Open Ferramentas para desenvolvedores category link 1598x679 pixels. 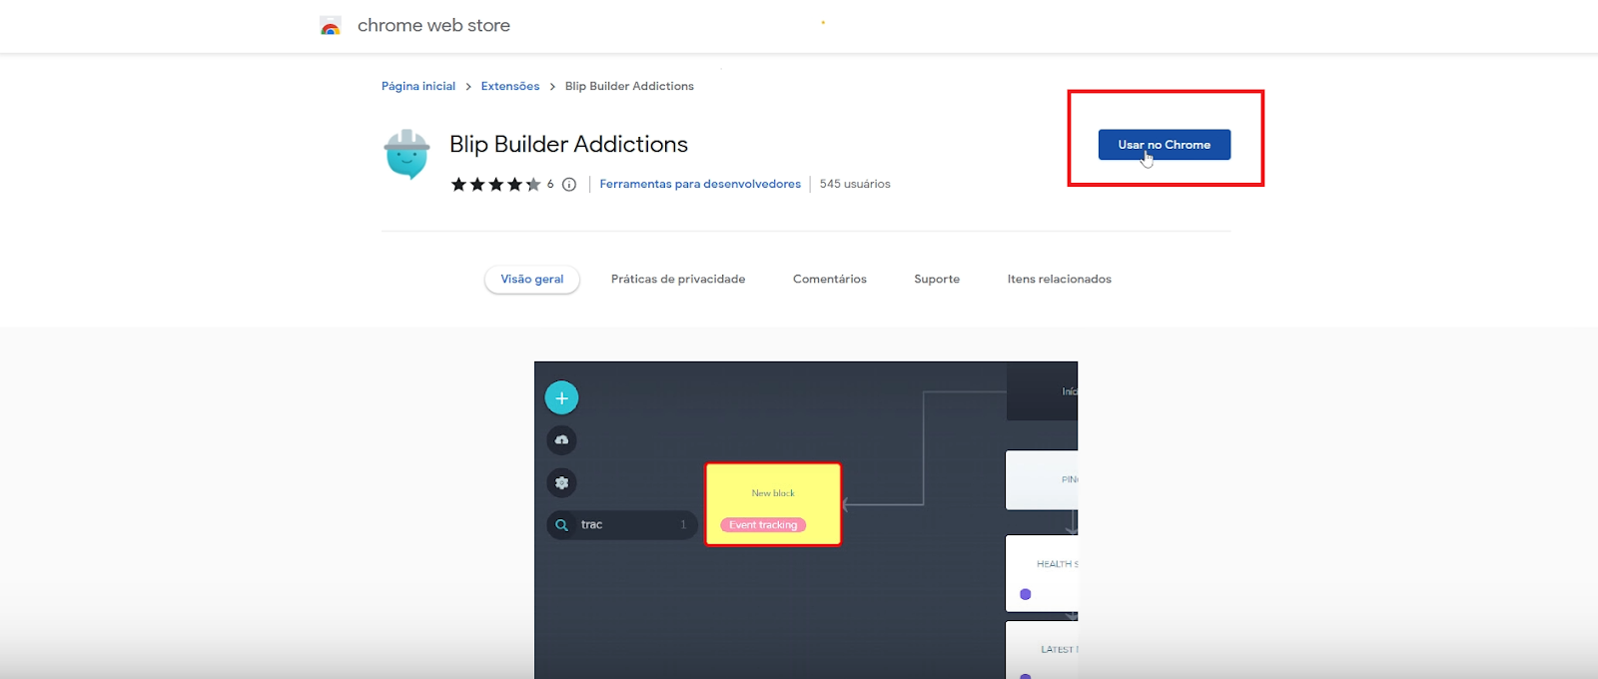pyautogui.click(x=700, y=185)
